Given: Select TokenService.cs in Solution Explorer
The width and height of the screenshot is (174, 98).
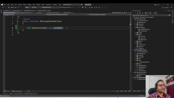Looking at the screenshot, I should 142,71.
